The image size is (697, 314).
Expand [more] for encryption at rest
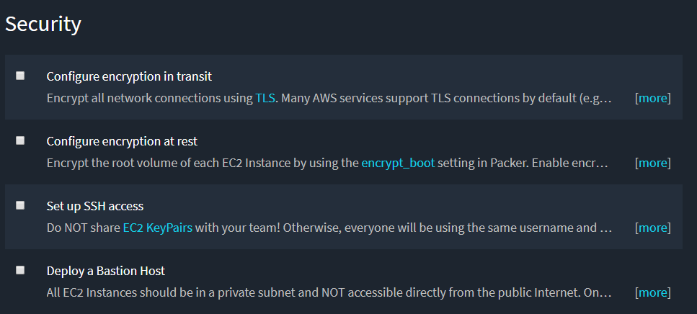click(x=652, y=163)
